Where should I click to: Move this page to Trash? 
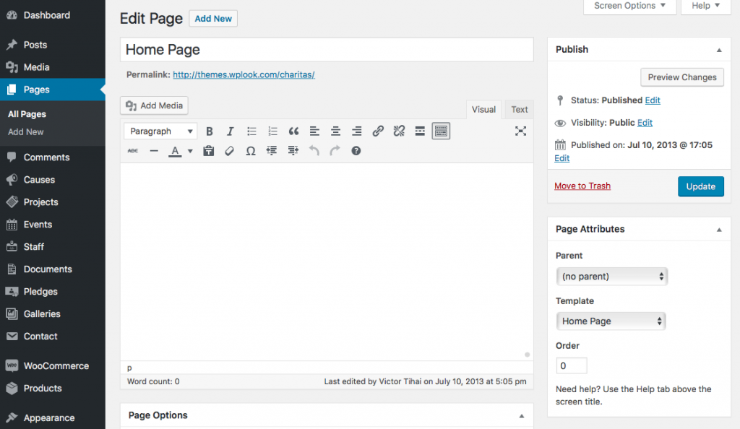582,186
